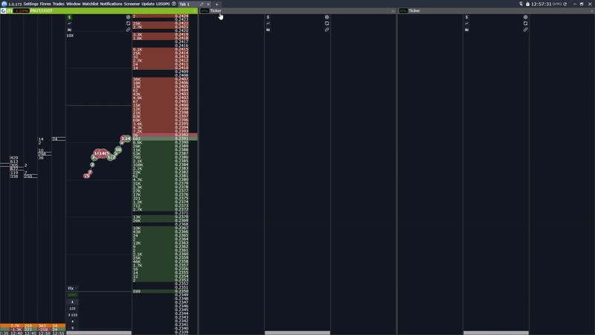
Task: Click the sync arrows icon in right Ticker panel
Action: coord(525,23)
